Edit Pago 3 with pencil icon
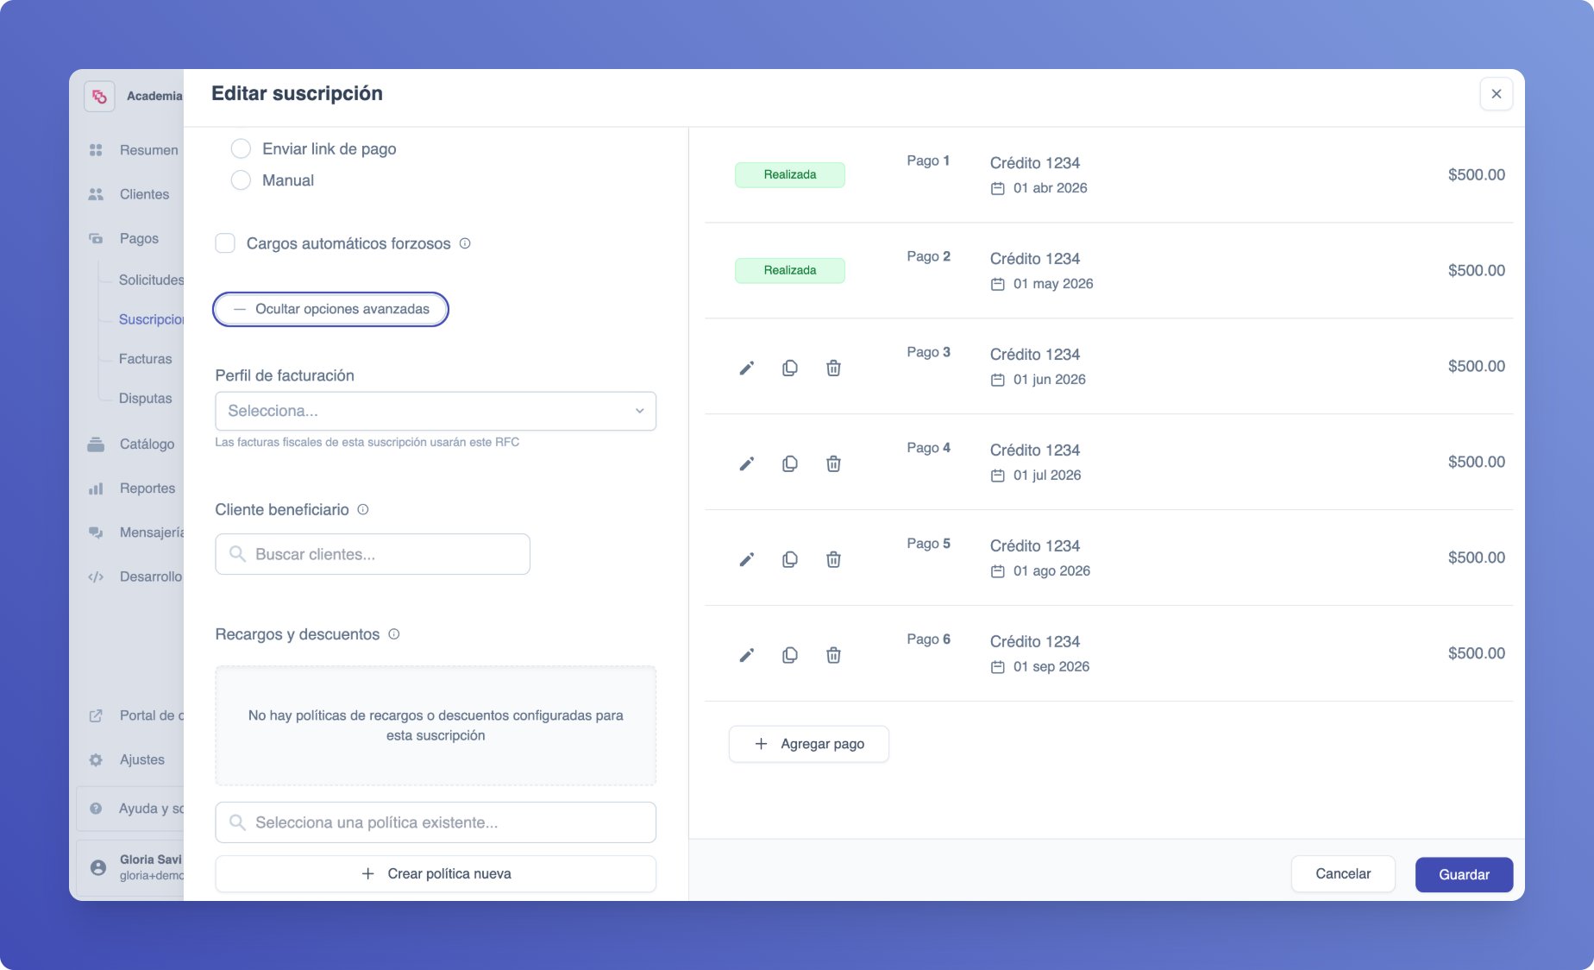Viewport: 1594px width, 970px height. click(747, 368)
